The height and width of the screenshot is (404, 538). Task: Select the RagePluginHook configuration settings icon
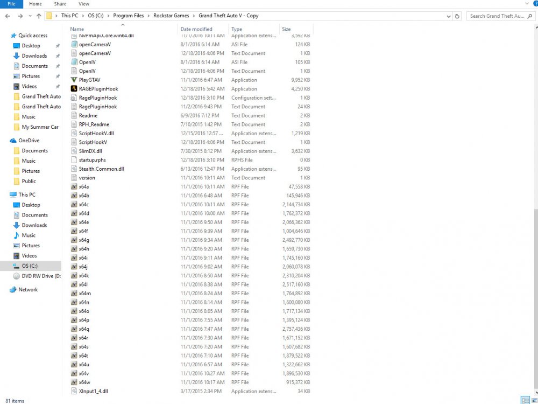tap(74, 97)
